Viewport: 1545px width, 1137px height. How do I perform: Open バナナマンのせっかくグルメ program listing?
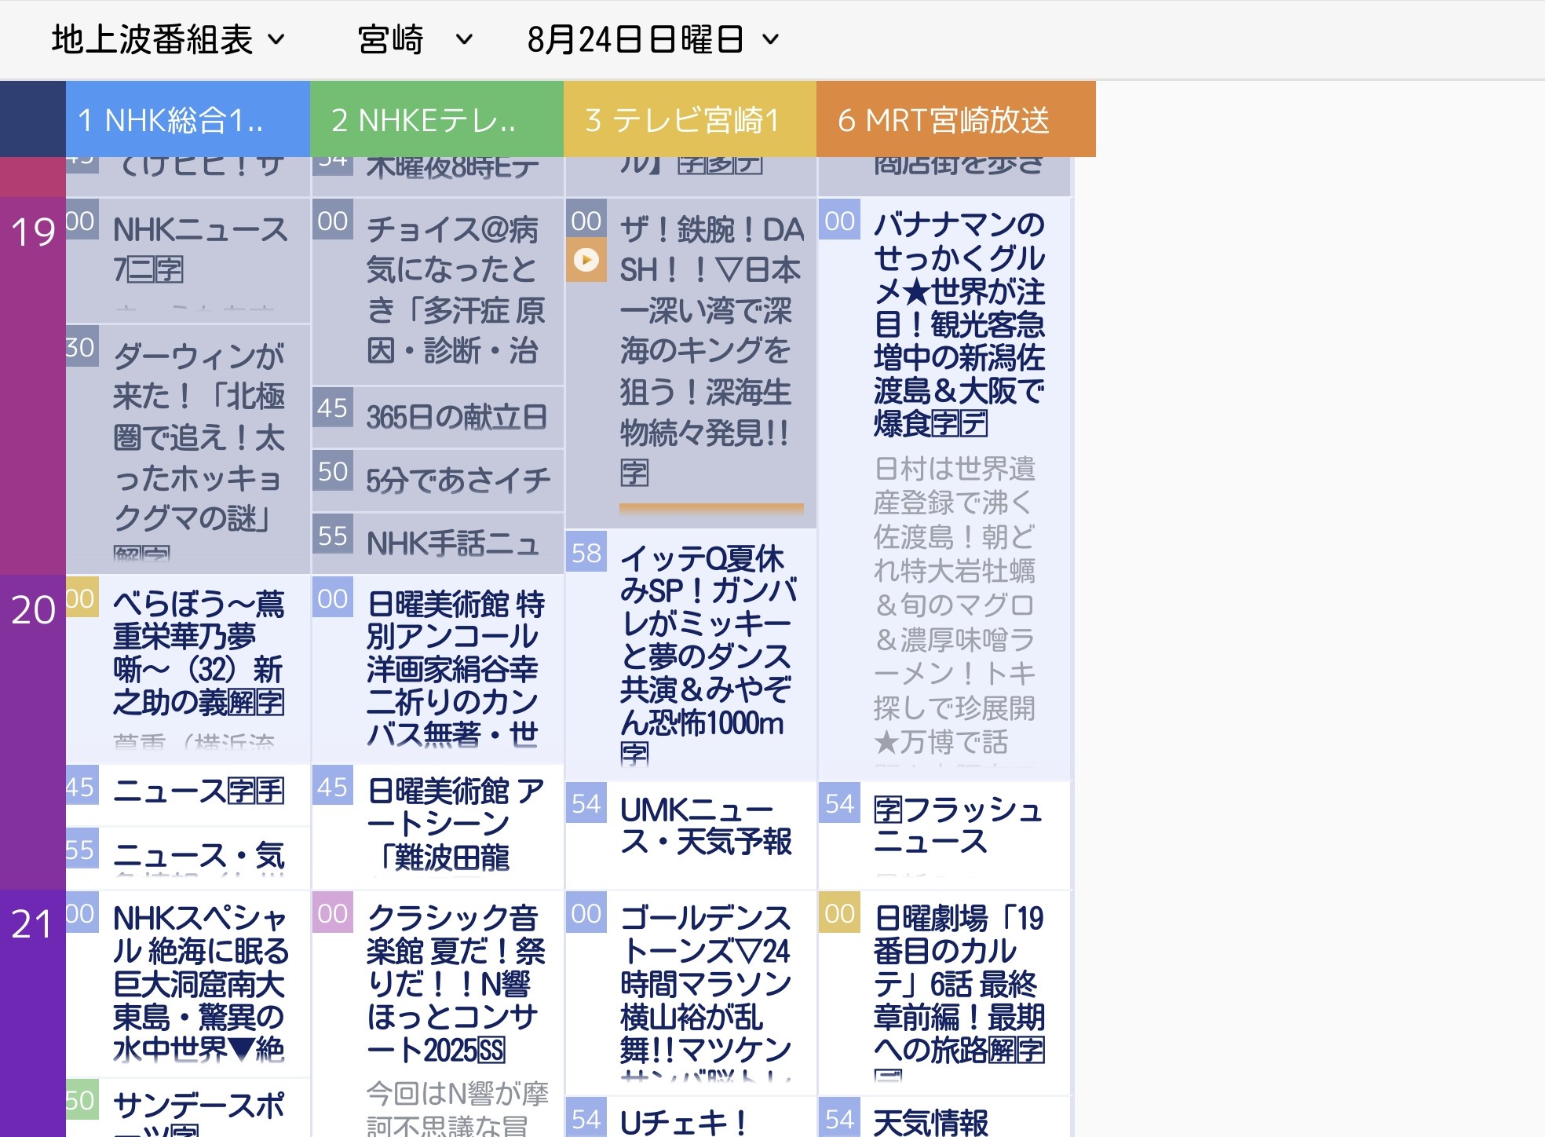(944, 488)
